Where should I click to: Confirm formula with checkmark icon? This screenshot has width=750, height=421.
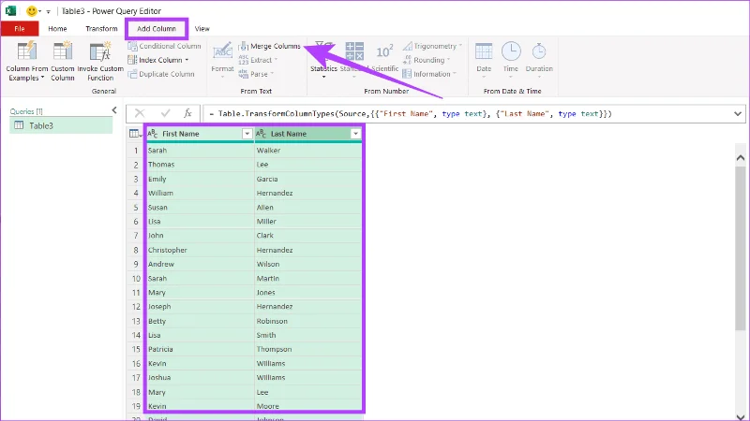166,113
